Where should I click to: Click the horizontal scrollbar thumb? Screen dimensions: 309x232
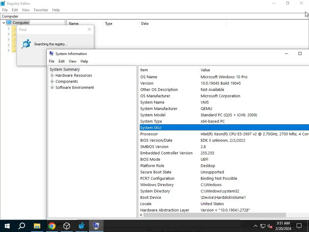tap(215, 215)
